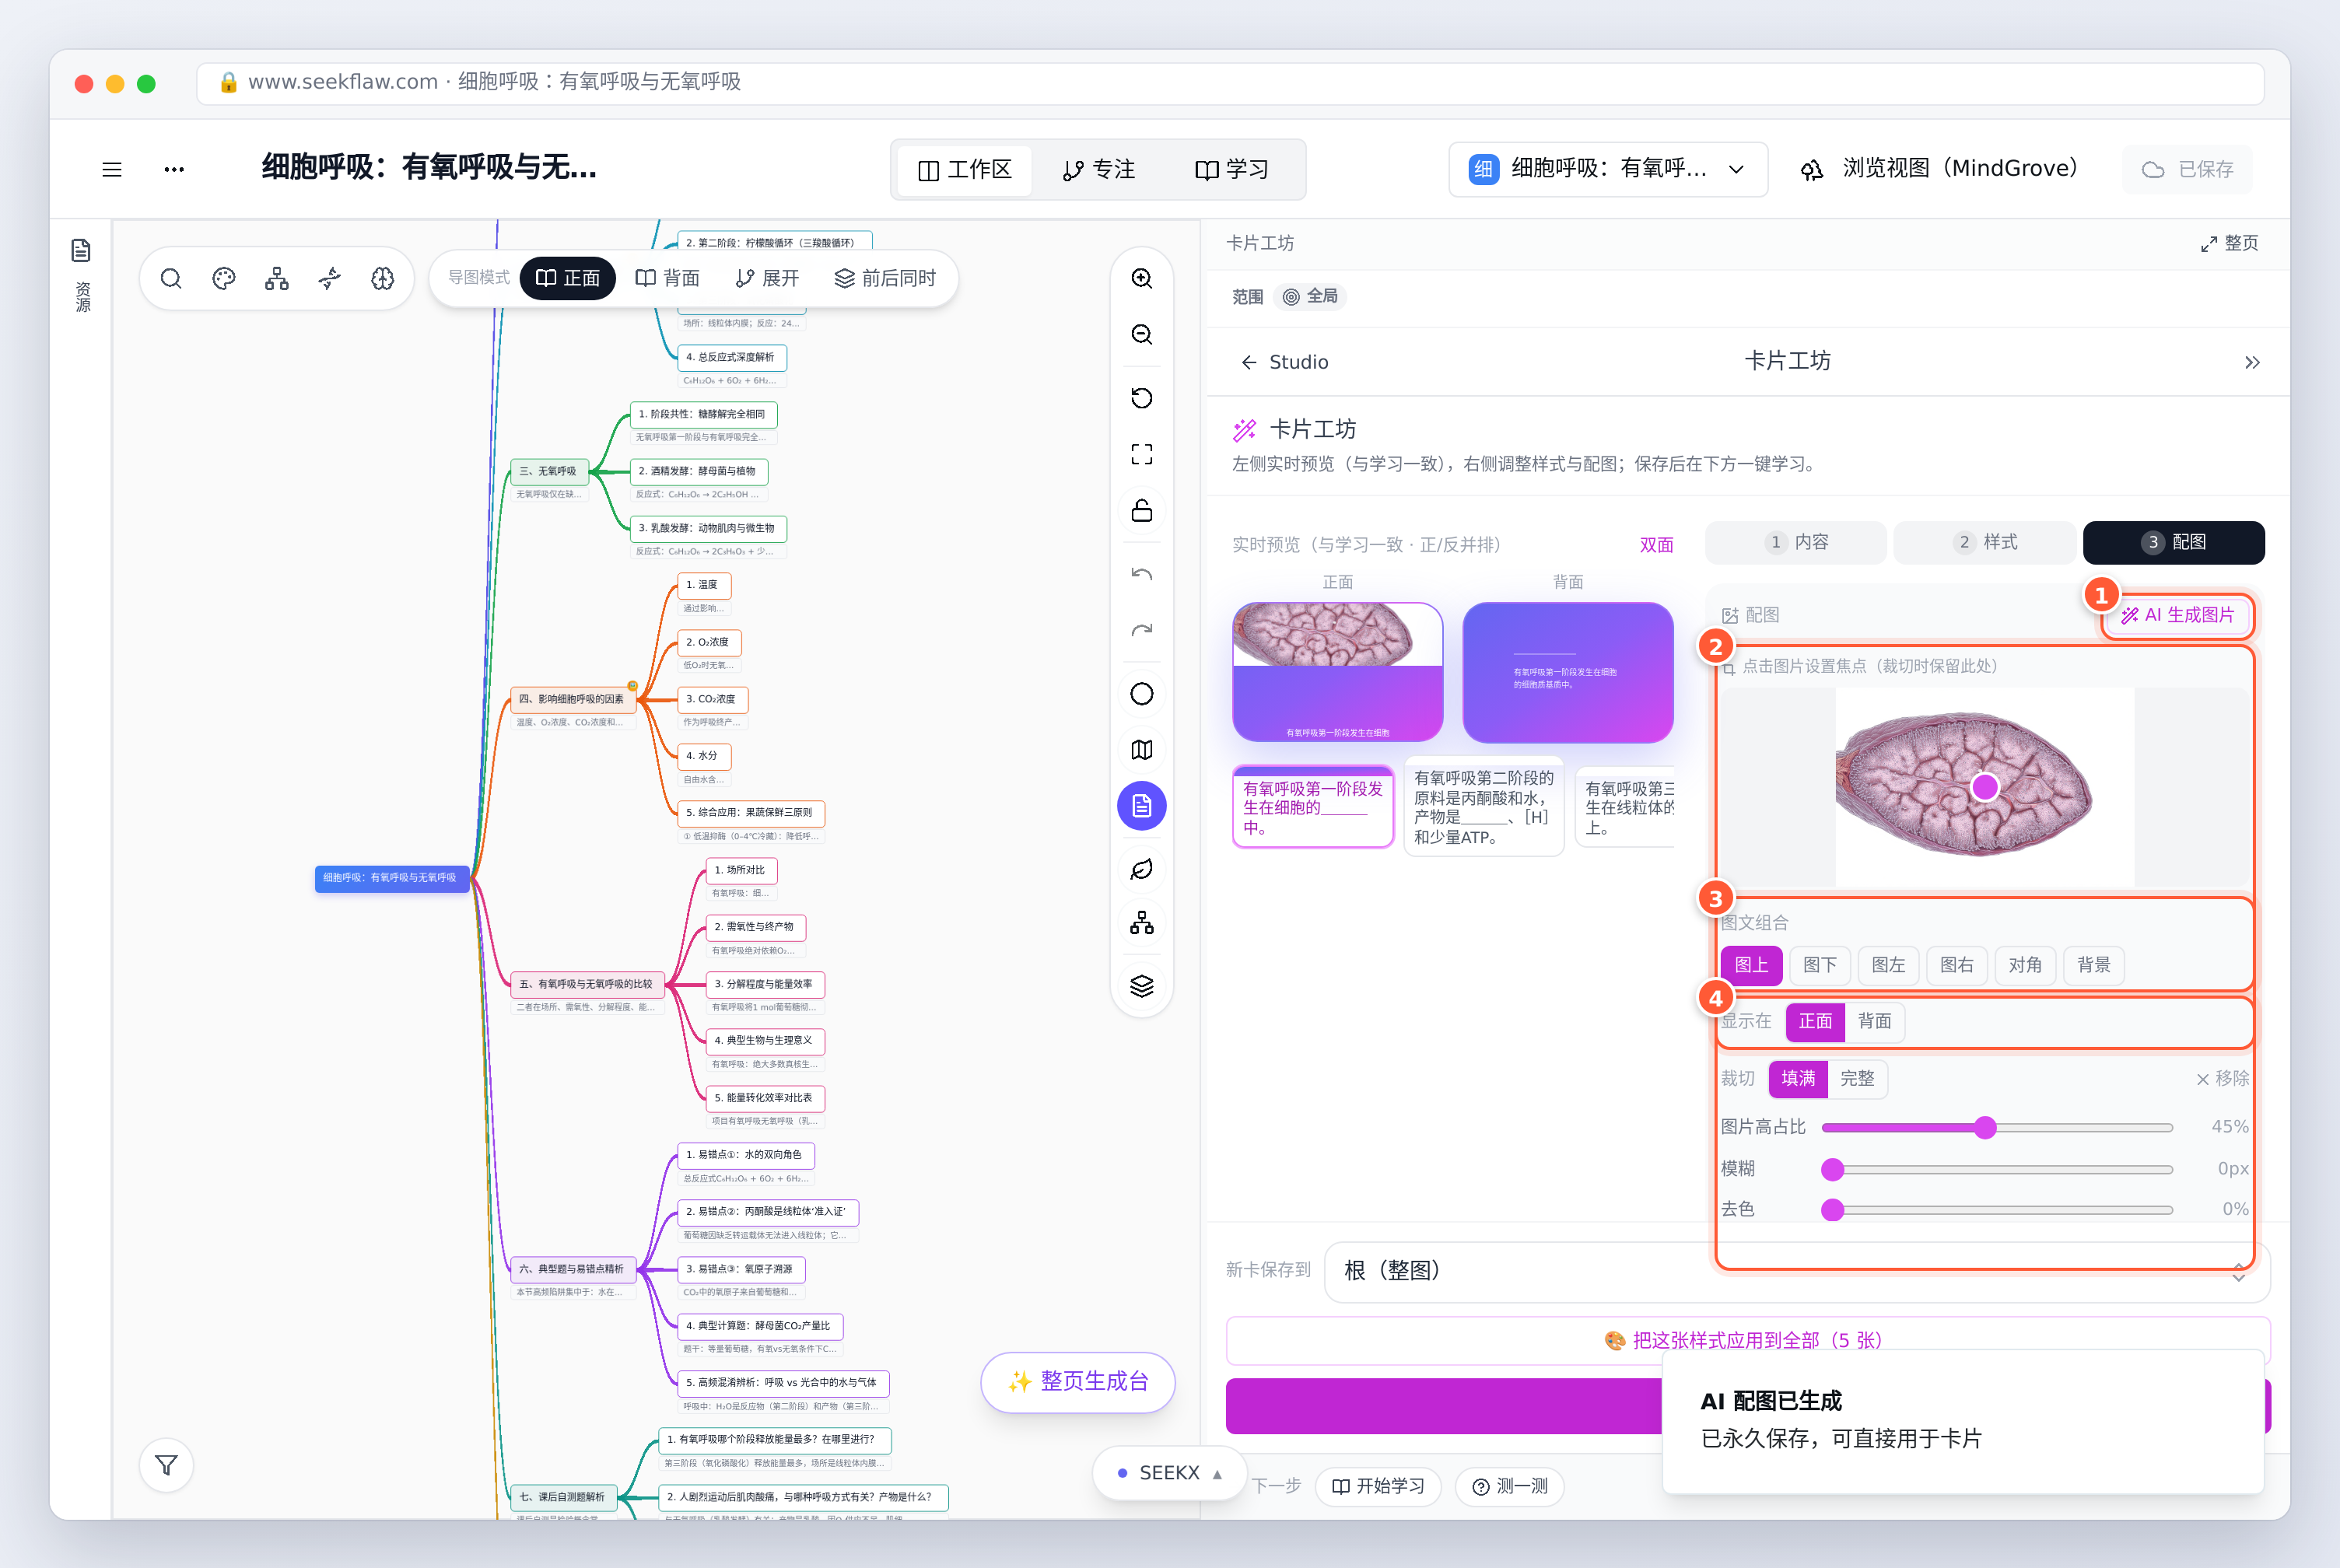Expand panel to 整页 view
Viewport: 2340px width, 1568px height.
2230,243
